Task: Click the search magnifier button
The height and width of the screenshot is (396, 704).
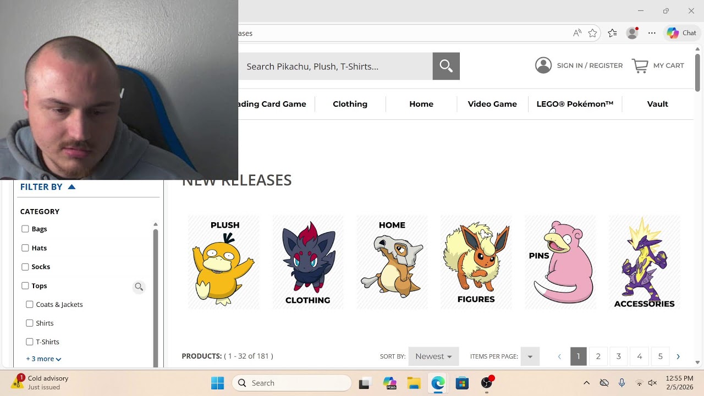Action: point(446,66)
